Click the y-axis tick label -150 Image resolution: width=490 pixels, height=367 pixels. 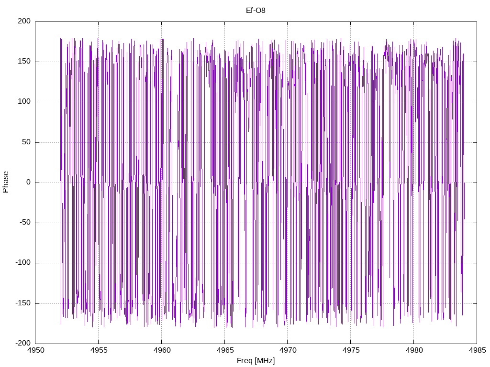point(23,303)
